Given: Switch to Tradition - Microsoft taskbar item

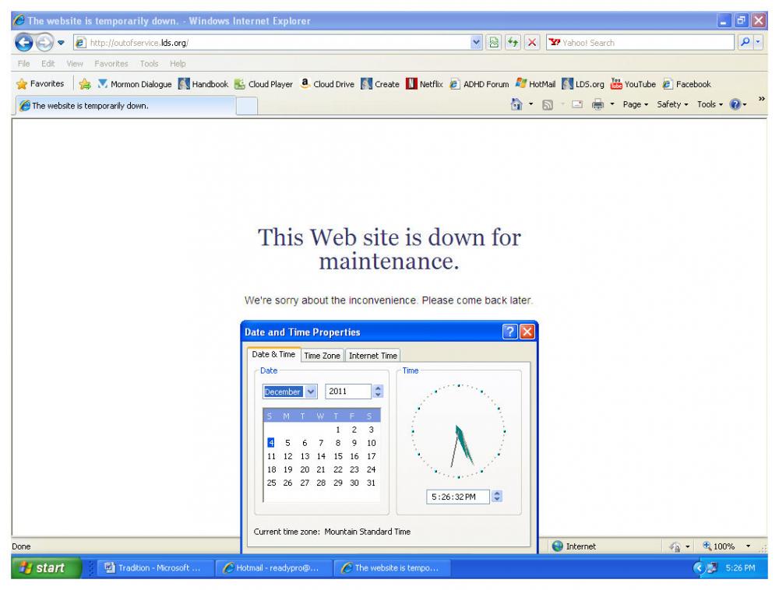Looking at the screenshot, I should pos(155,567).
